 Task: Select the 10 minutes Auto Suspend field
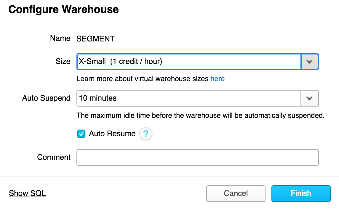click(x=188, y=98)
